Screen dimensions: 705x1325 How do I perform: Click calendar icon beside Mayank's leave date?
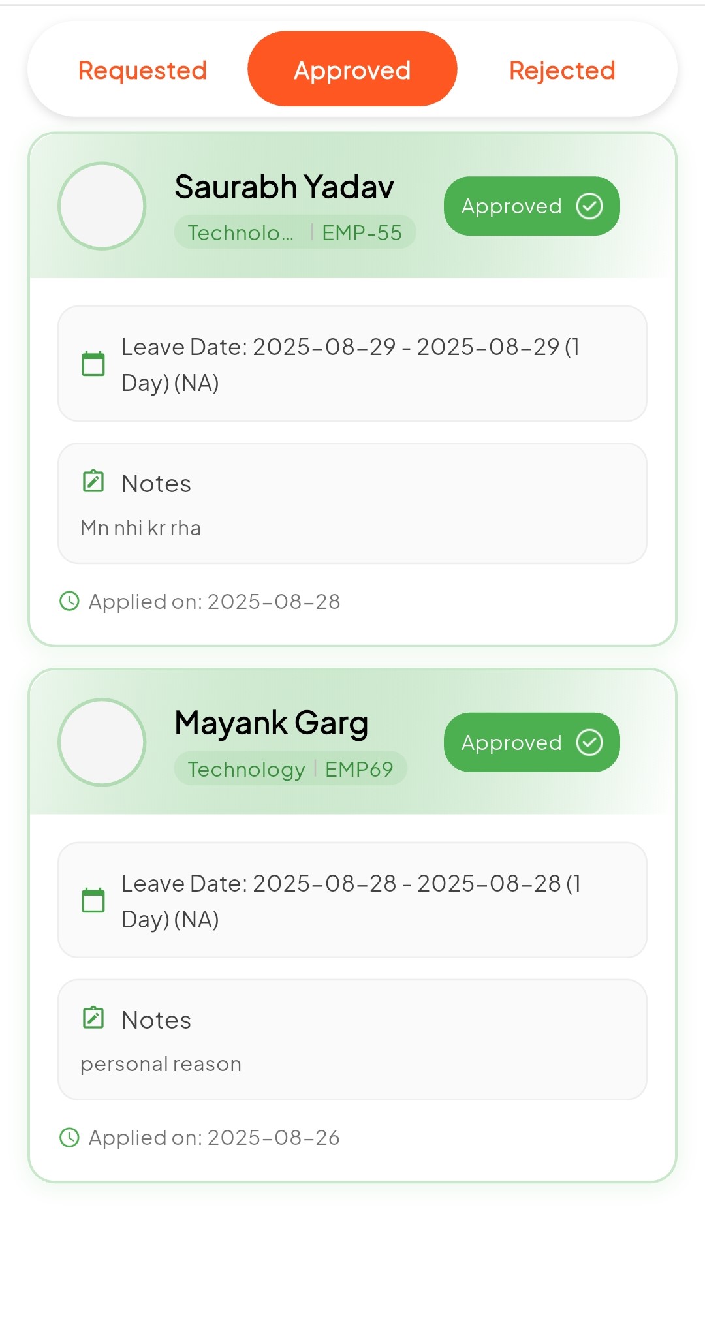[93, 900]
